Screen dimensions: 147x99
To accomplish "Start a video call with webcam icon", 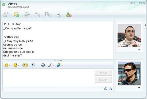I will point(27,15).
